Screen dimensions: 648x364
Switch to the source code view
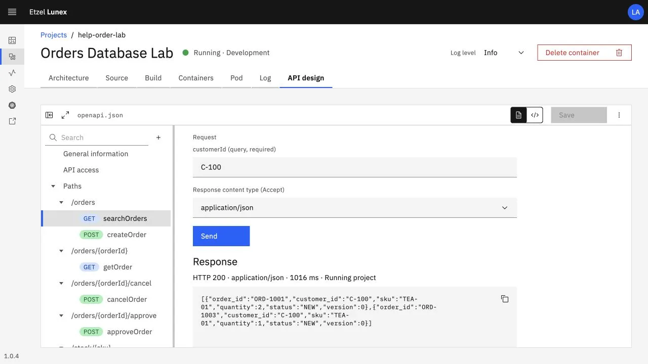(535, 115)
